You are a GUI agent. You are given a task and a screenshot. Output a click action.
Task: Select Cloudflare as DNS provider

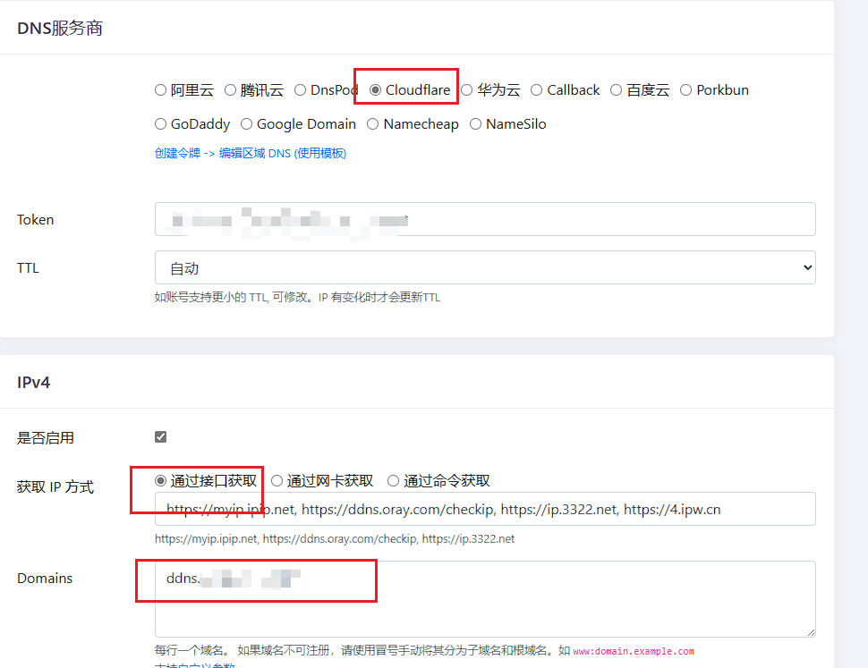point(376,90)
